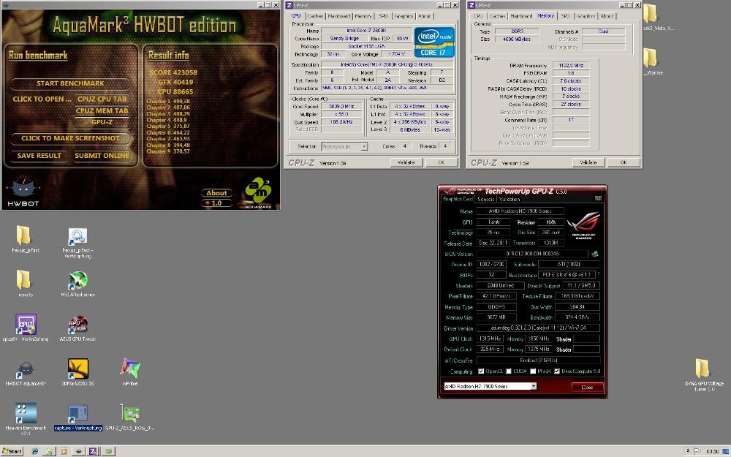This screenshot has width=731, height=457.
Task: Open Heaven Benchmark desktop shortcut
Action: coord(26,413)
